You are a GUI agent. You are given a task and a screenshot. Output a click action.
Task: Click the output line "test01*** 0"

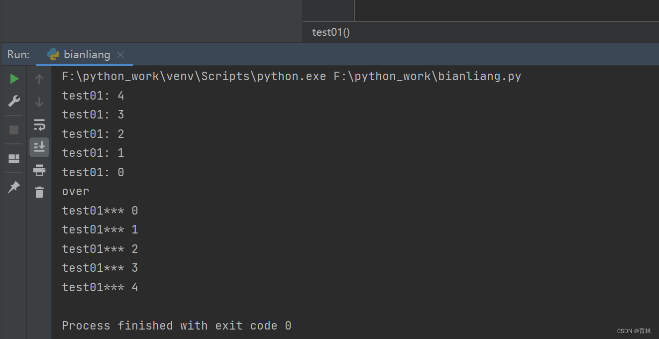click(100, 211)
